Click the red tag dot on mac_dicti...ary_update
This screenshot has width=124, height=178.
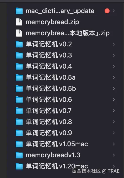click(107, 11)
